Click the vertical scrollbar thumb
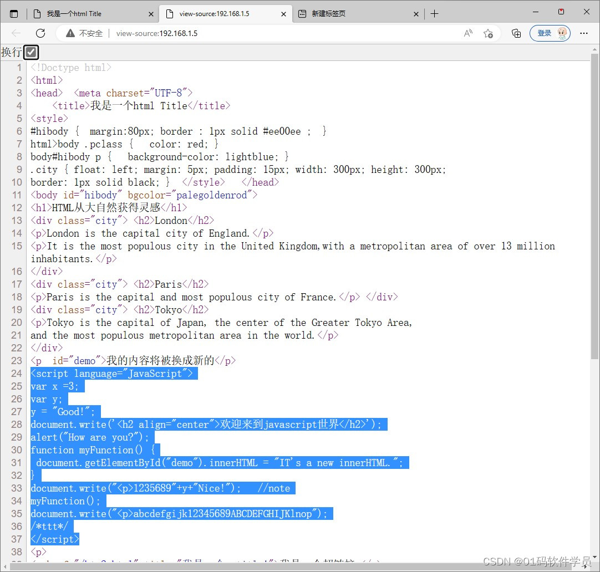The image size is (600, 572). pos(594,207)
